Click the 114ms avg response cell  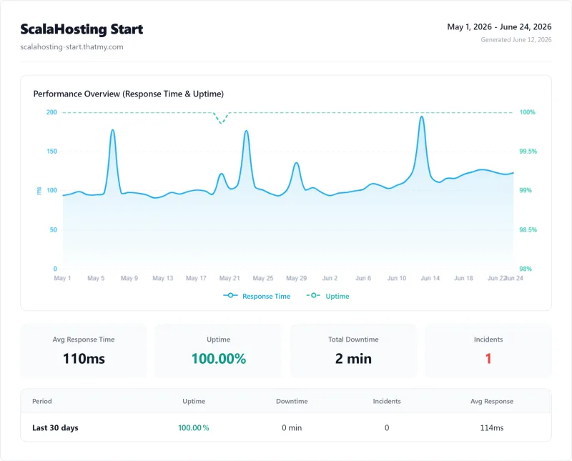(492, 428)
